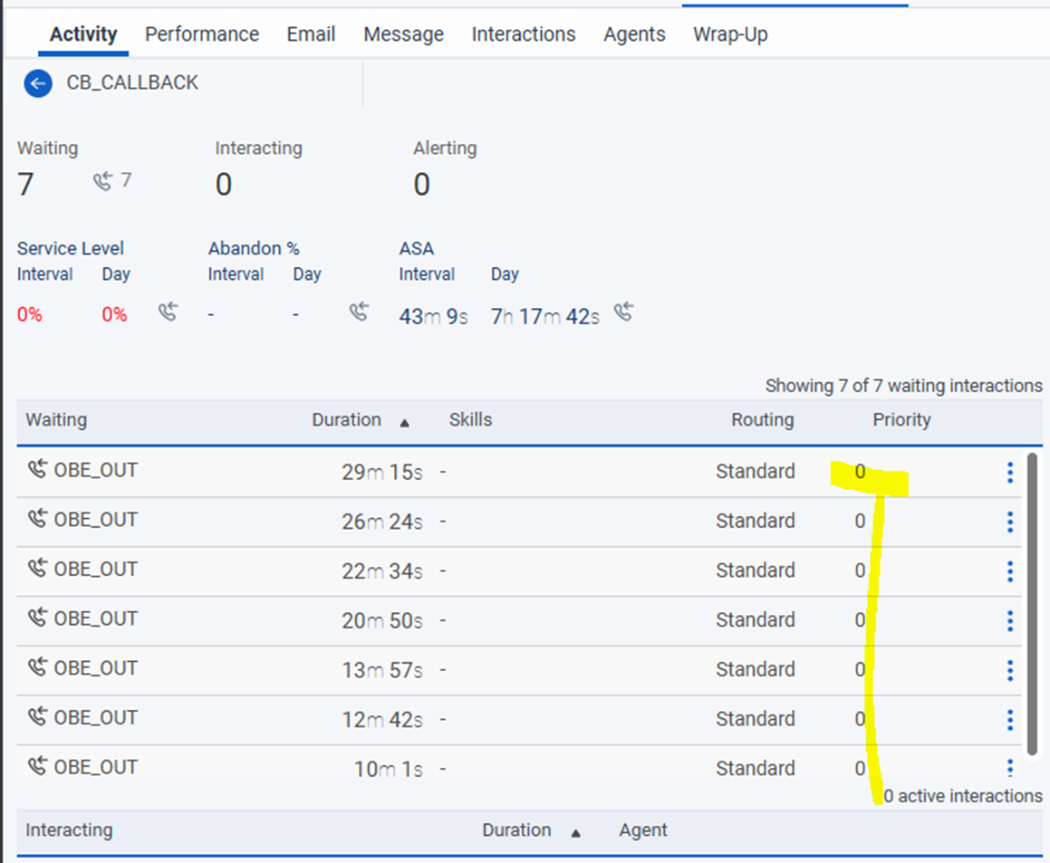This screenshot has height=863, width=1050.
Task: Click the callback icon next to the Waiting count
Action: tap(103, 182)
